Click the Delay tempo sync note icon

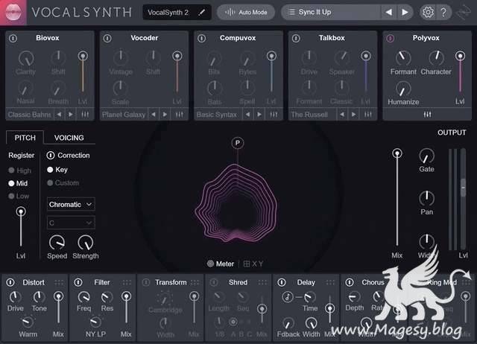pos(288,296)
